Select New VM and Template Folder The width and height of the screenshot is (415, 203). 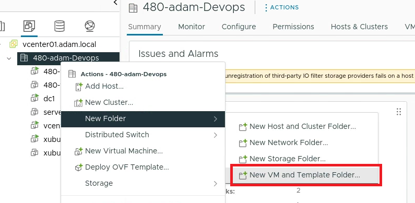coord(304,175)
